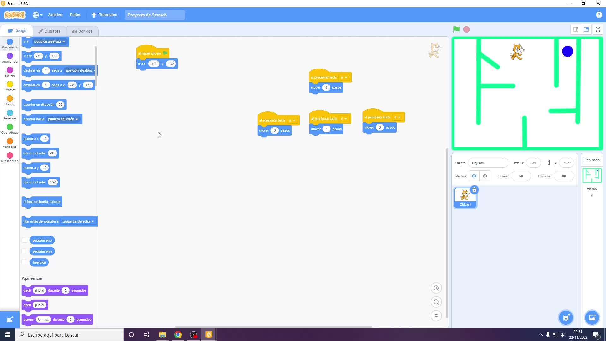
Task: Open the choose a backdrop button
Action: click(592, 317)
